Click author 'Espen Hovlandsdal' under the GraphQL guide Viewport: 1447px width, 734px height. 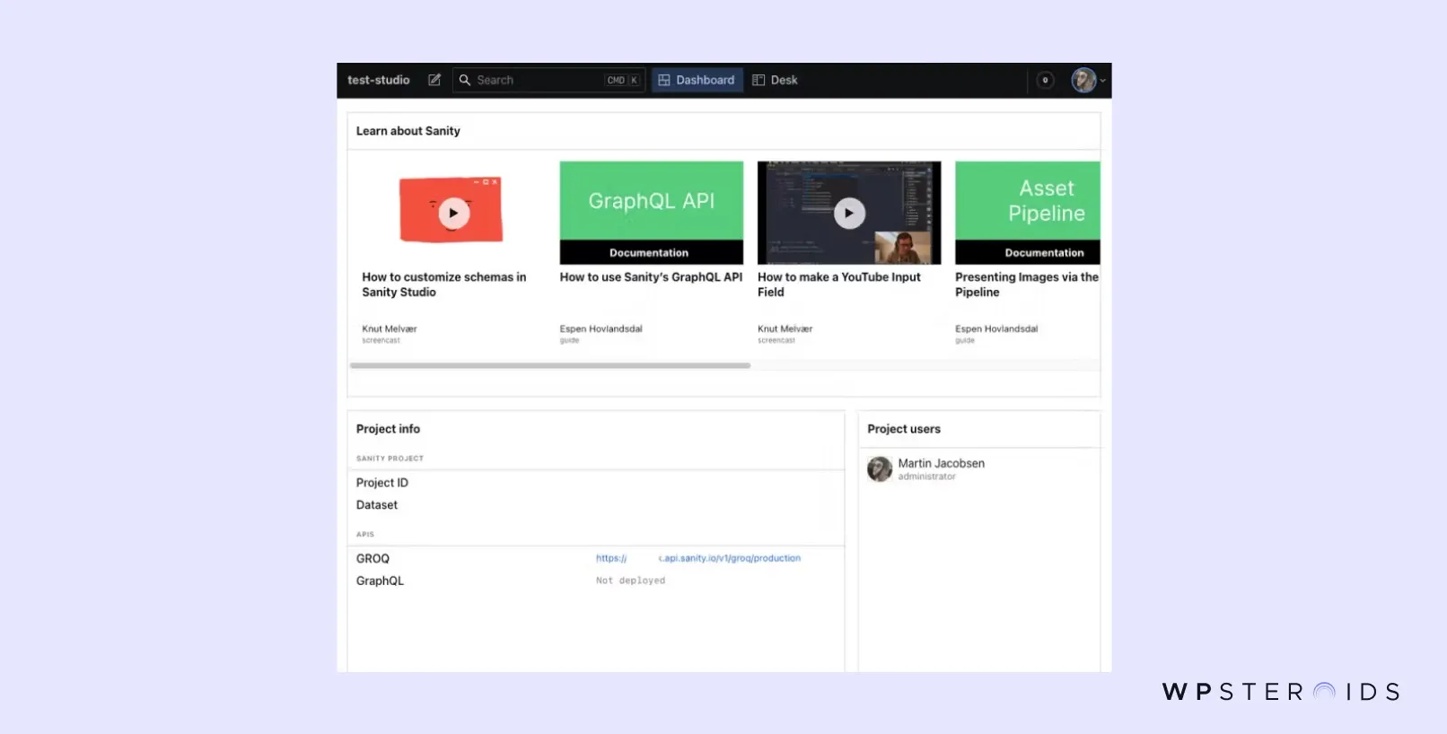click(x=601, y=328)
